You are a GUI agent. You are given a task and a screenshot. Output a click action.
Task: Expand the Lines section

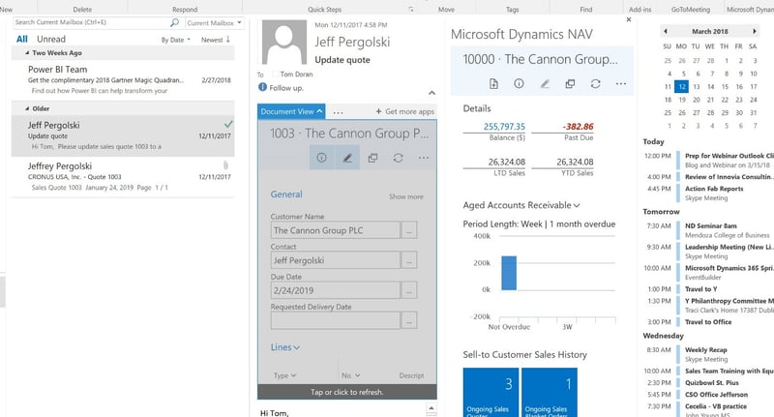[x=285, y=347]
